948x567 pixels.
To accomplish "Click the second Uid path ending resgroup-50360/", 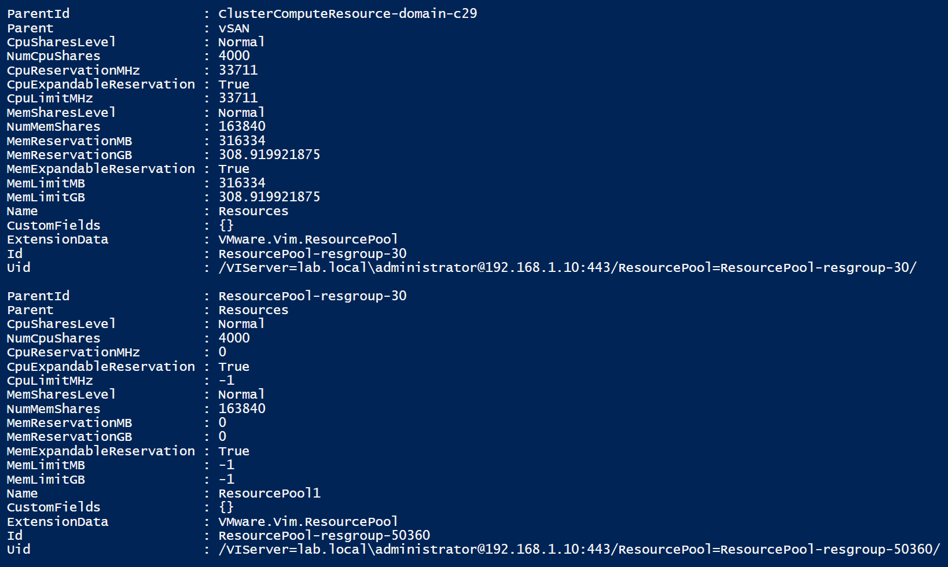I will 579,549.
